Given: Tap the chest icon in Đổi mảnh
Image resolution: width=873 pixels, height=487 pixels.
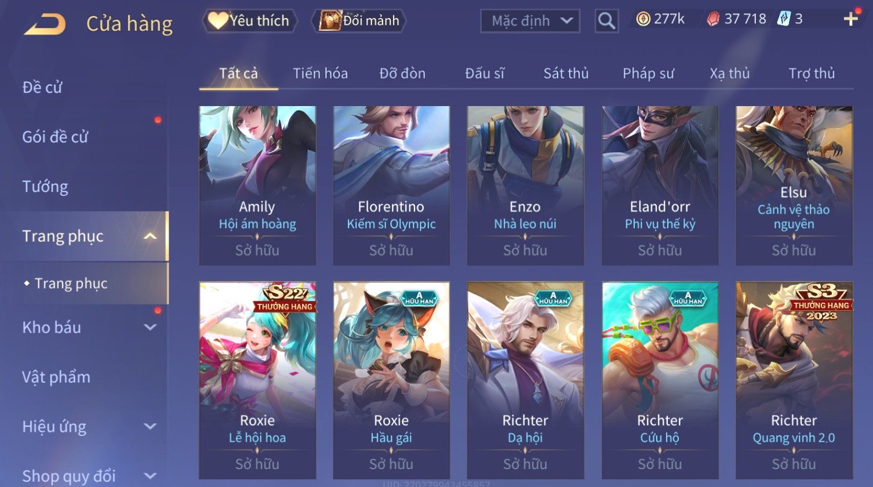Looking at the screenshot, I should [x=330, y=21].
